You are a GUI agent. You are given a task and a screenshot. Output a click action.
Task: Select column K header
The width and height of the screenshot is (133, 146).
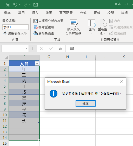(124, 57)
